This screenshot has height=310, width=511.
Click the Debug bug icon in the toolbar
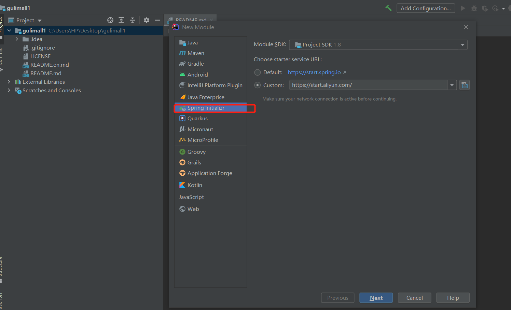[474, 8]
